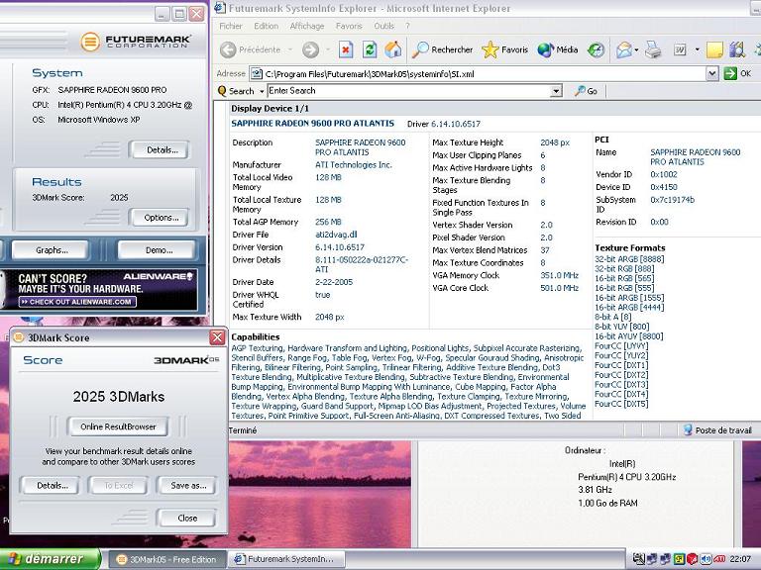Image resolution: width=761 pixels, height=570 pixels.
Task: Stop page loading with the red X icon
Action: pos(346,49)
